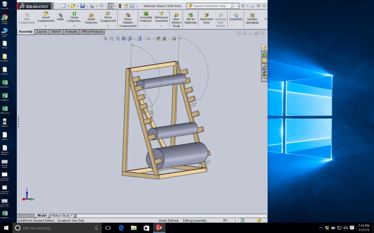This screenshot has width=374, height=233.
Task: Select the Mate tool
Action: click(x=60, y=17)
